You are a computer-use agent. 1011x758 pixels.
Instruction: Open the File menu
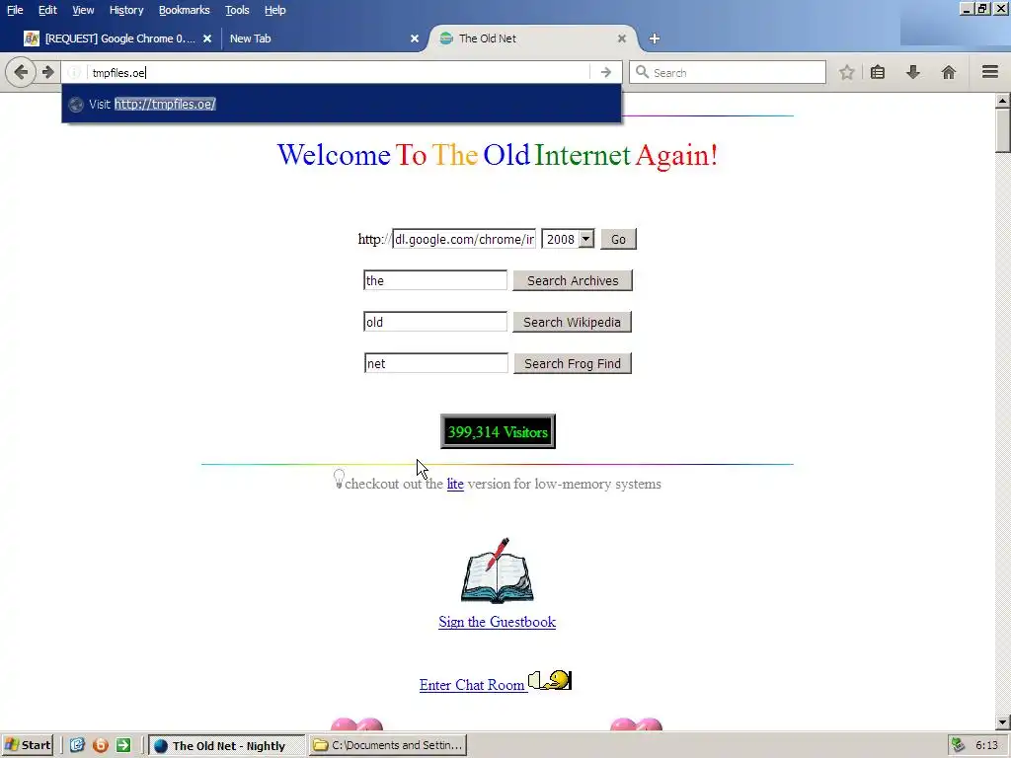[x=15, y=10]
